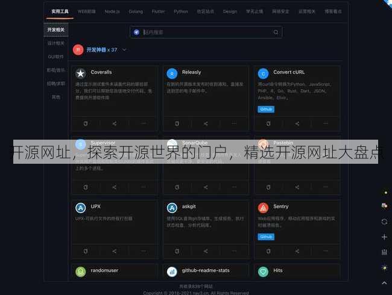This screenshot has width=392, height=295.
Task: Open the Releasly card title
Action: pos(192,72)
